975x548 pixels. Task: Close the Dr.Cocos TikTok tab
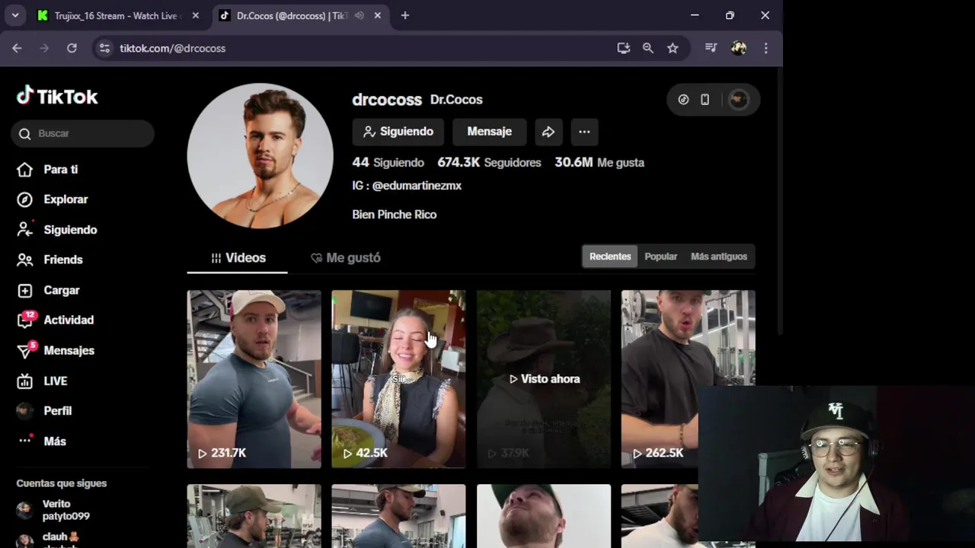coord(377,15)
